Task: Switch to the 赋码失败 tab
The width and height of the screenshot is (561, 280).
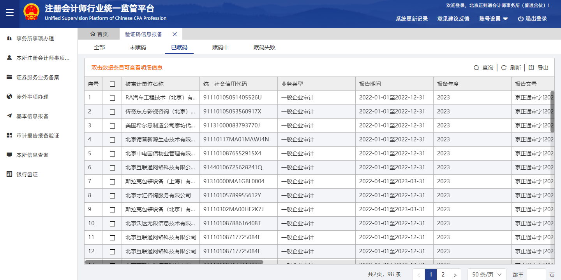Action: (264, 47)
